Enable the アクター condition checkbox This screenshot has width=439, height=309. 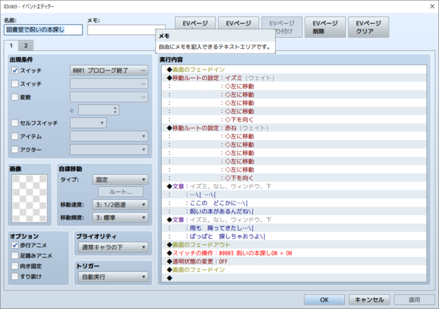15,150
